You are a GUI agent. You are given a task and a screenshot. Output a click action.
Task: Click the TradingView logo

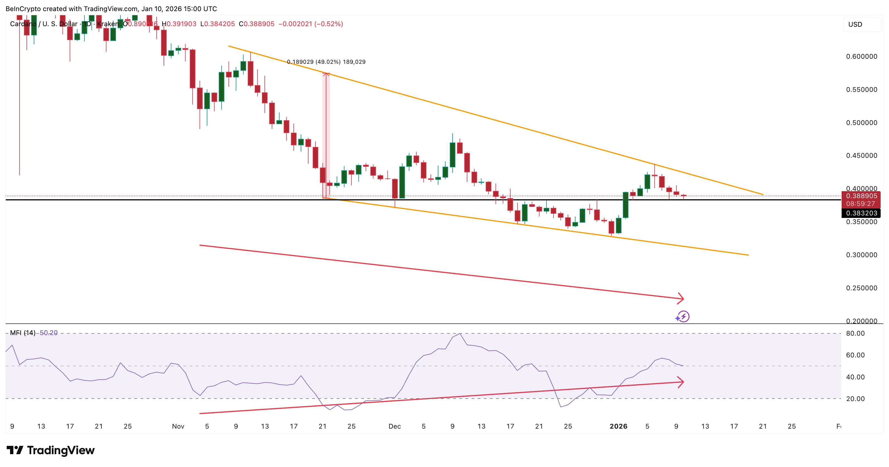pos(52,450)
